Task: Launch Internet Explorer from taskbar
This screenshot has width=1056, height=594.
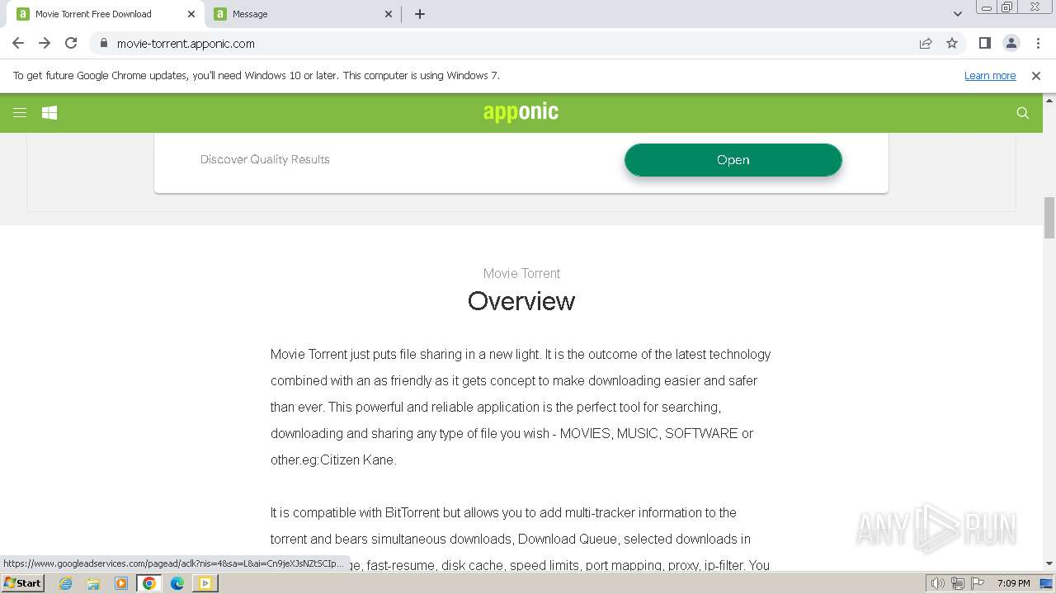Action: point(65,583)
